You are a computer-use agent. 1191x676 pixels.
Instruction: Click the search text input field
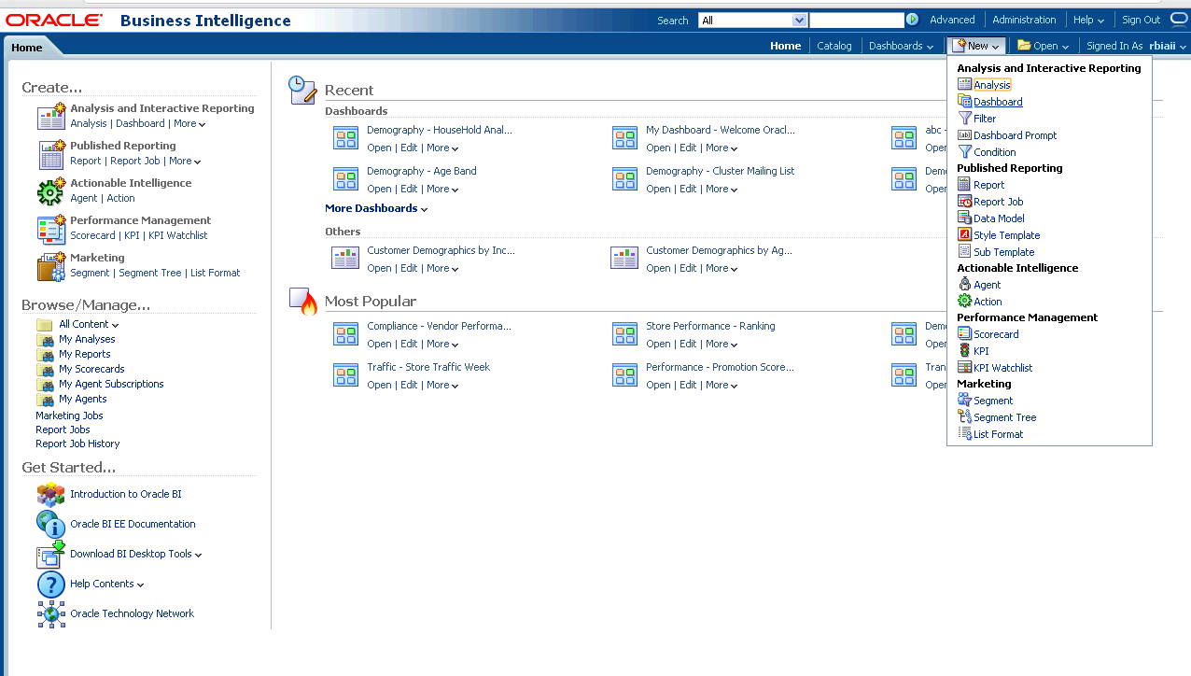(x=856, y=20)
